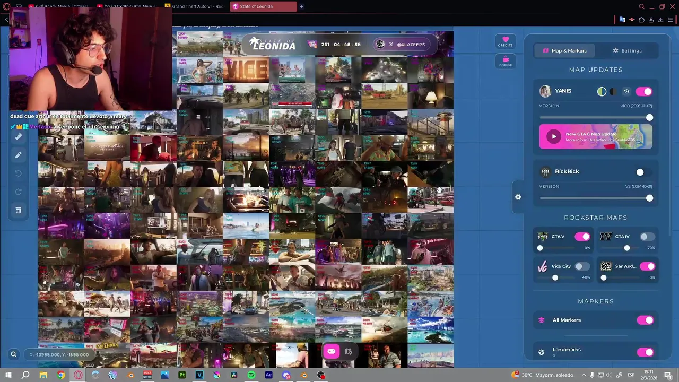679x382 pixels.
Task: Click the magnifier search icon
Action: coord(14,354)
